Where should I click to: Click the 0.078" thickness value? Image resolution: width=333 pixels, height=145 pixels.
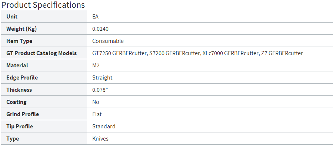[100, 90]
